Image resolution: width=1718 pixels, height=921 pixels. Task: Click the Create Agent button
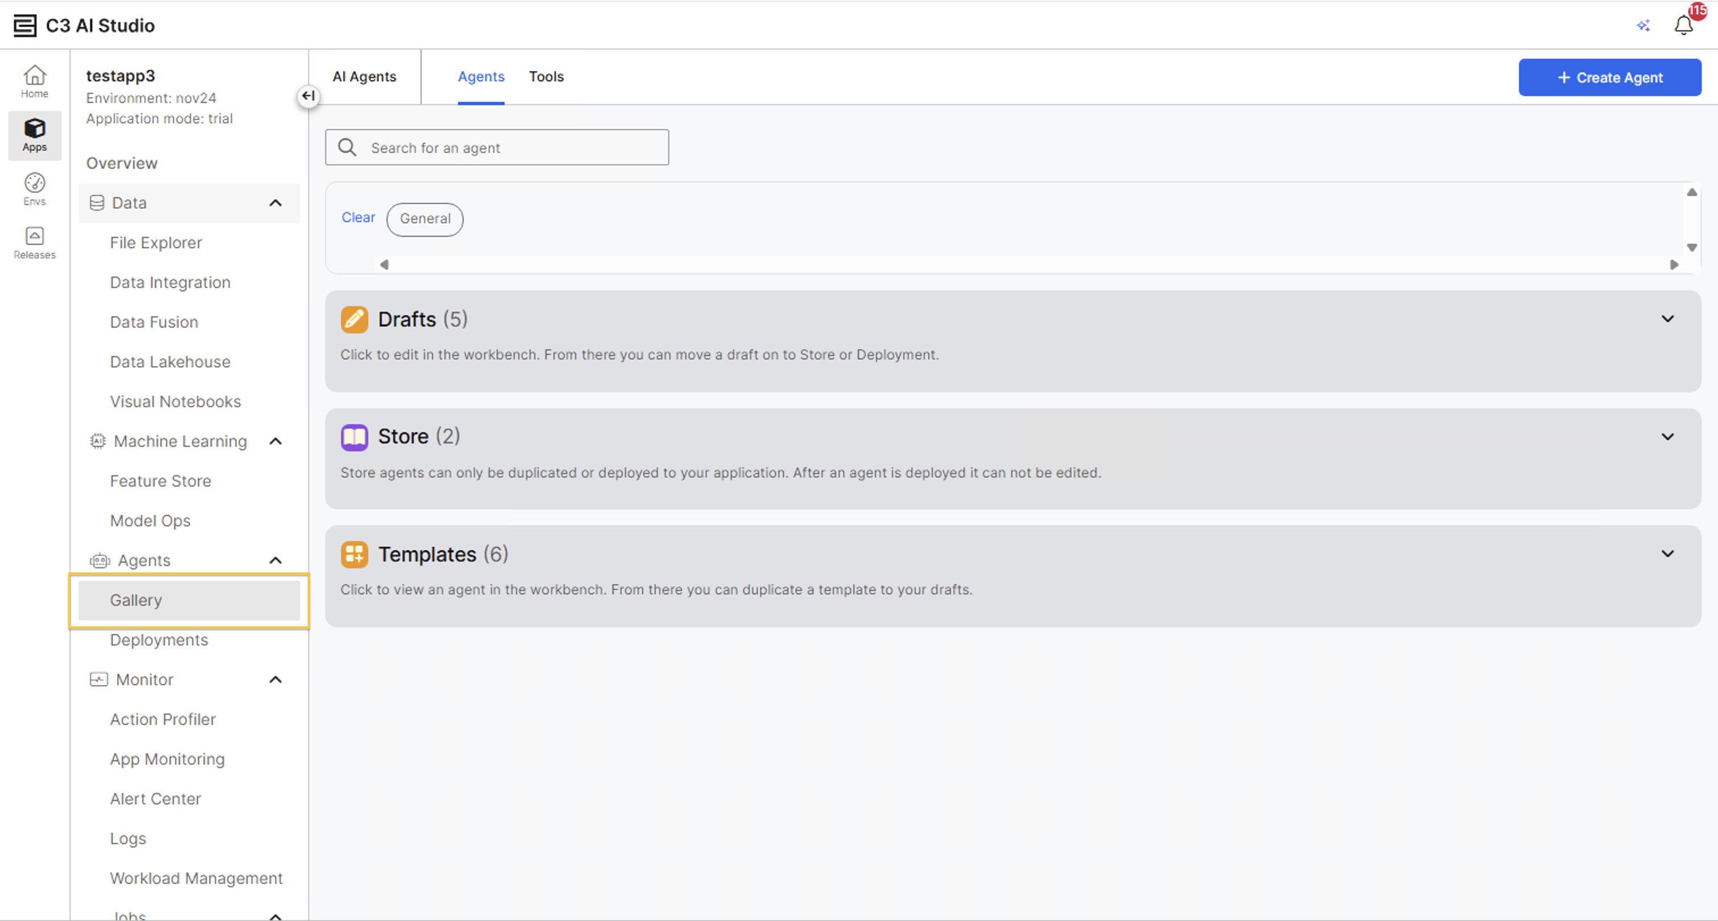point(1609,77)
